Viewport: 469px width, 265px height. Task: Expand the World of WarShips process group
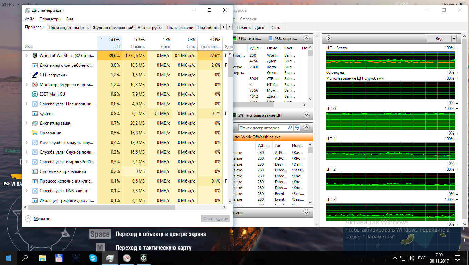pyautogui.click(x=27, y=56)
